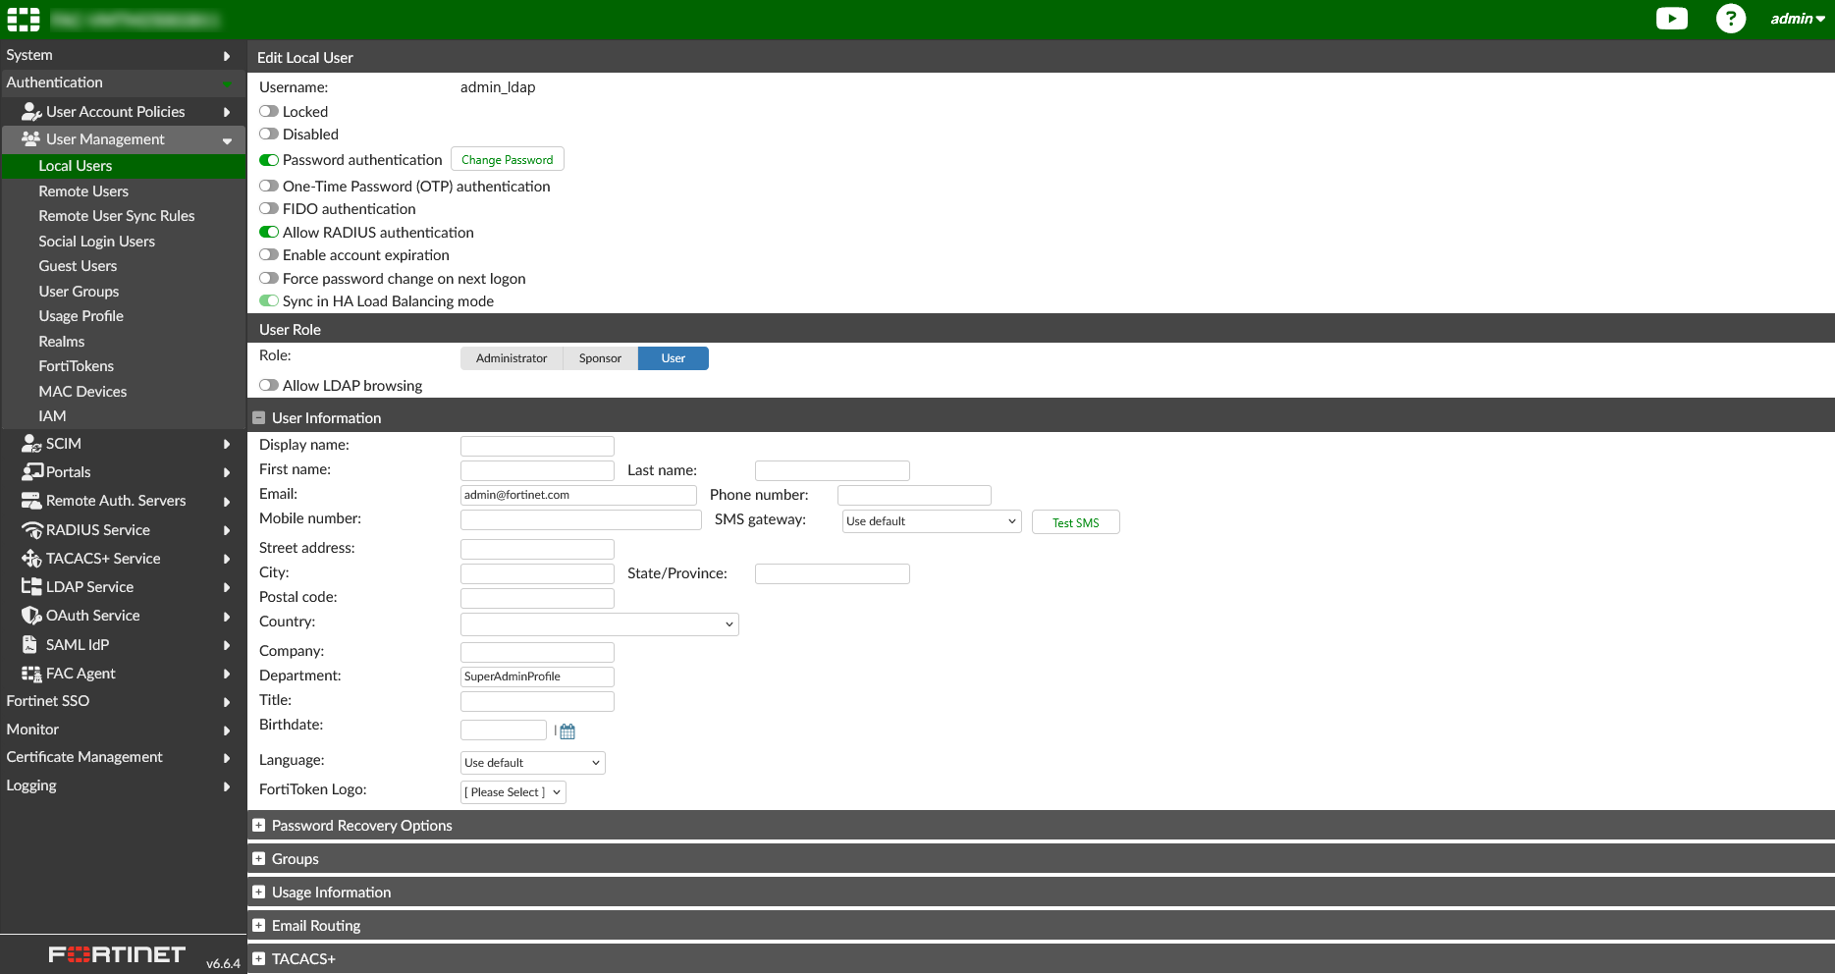Click the RADIUS Service wifi icon
The height and width of the screenshot is (974, 1835).
click(31, 530)
